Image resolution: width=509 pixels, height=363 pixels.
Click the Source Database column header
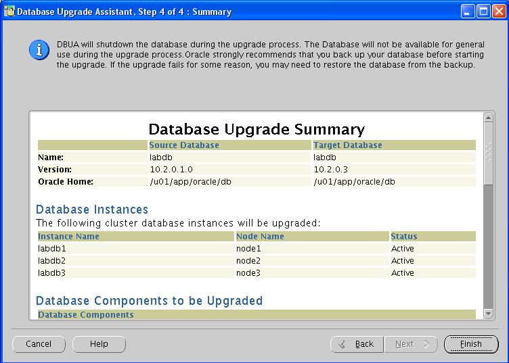click(x=184, y=145)
